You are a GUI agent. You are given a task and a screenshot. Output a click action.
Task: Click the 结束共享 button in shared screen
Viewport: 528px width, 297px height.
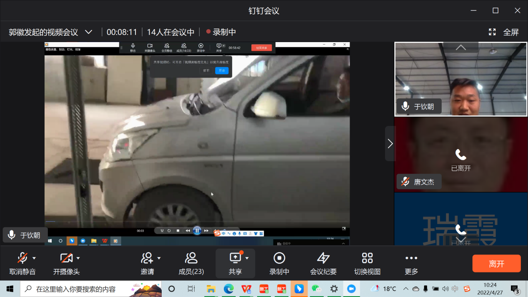[x=261, y=48]
